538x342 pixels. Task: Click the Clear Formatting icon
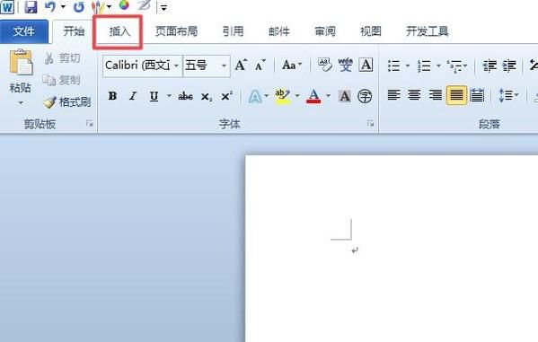click(x=324, y=65)
